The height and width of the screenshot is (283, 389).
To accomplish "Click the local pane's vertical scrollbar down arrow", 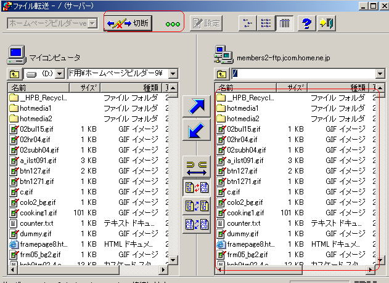I will (173, 260).
